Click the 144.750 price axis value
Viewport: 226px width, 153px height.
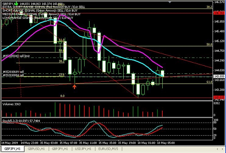coord(219,51)
